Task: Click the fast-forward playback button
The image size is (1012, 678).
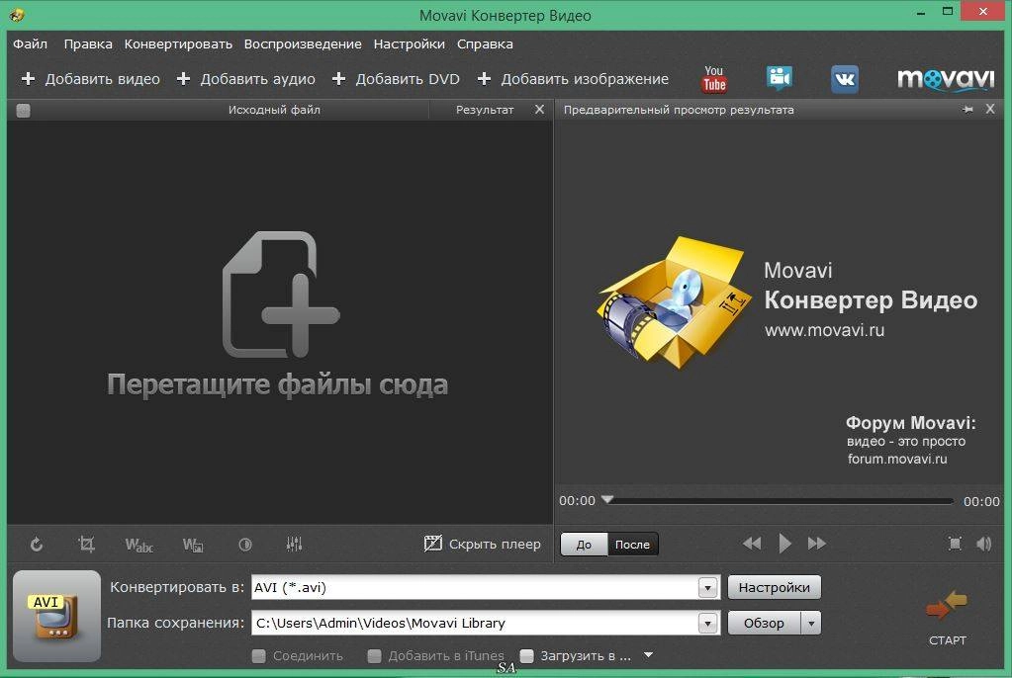Action: (816, 544)
